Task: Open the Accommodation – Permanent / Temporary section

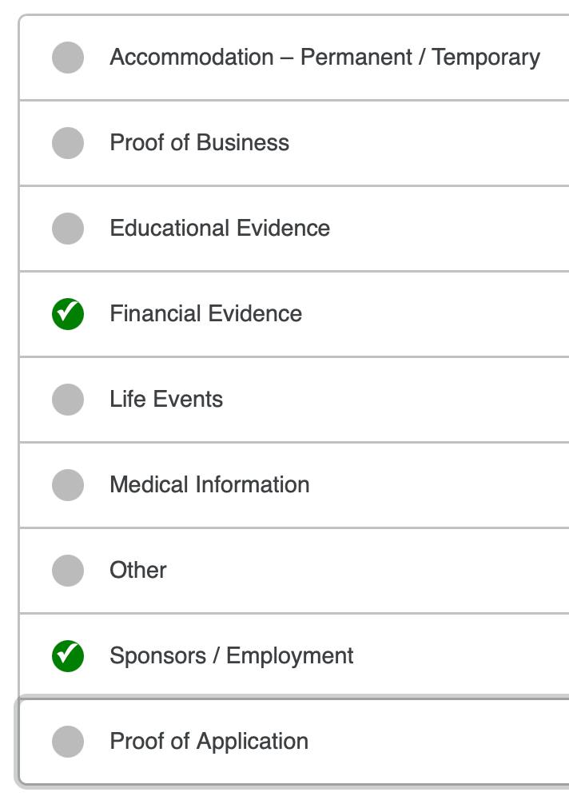Action: click(x=294, y=58)
